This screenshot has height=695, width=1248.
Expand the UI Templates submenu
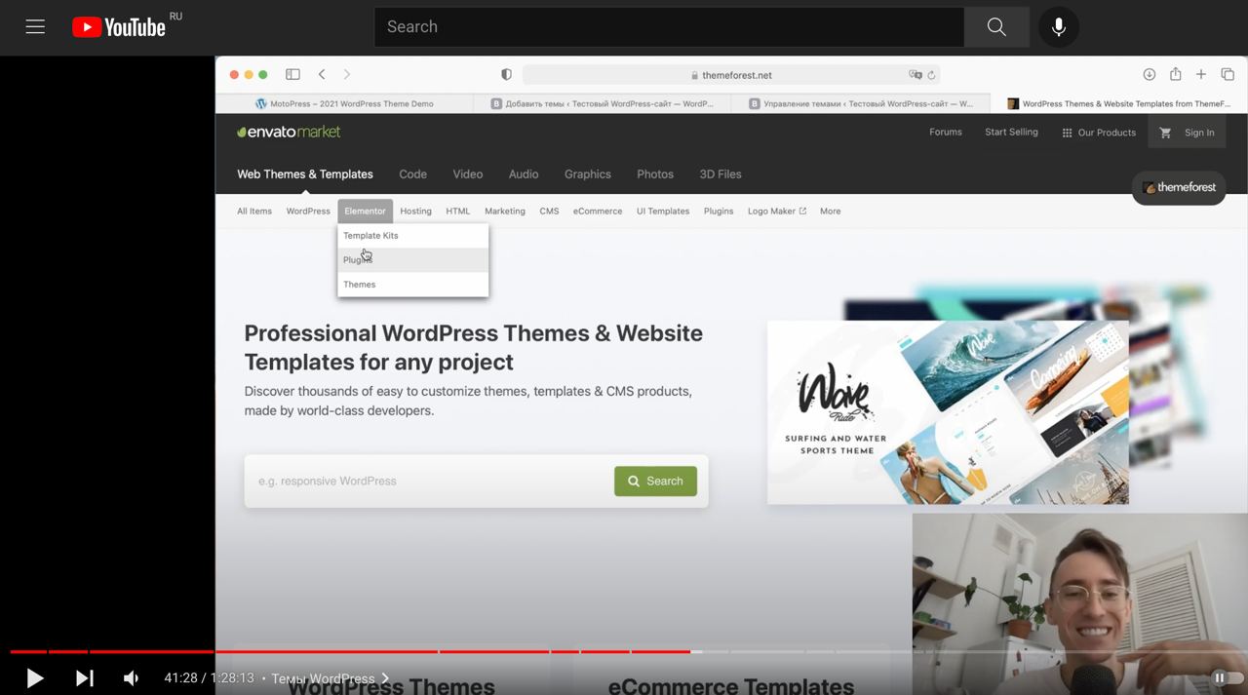(x=663, y=211)
